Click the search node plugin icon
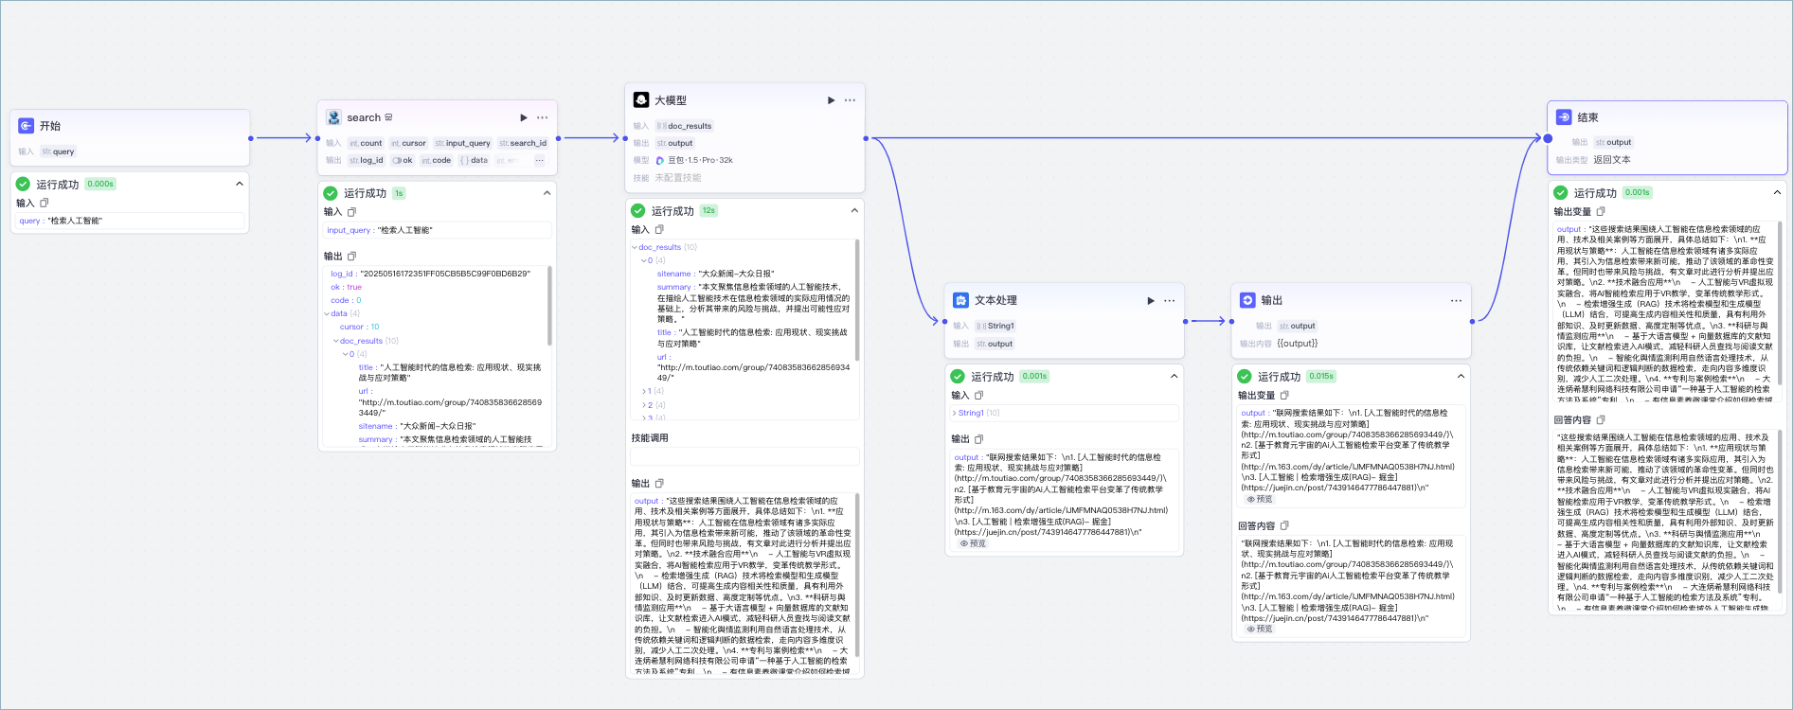Screen dimensions: 1793x710 coord(333,117)
